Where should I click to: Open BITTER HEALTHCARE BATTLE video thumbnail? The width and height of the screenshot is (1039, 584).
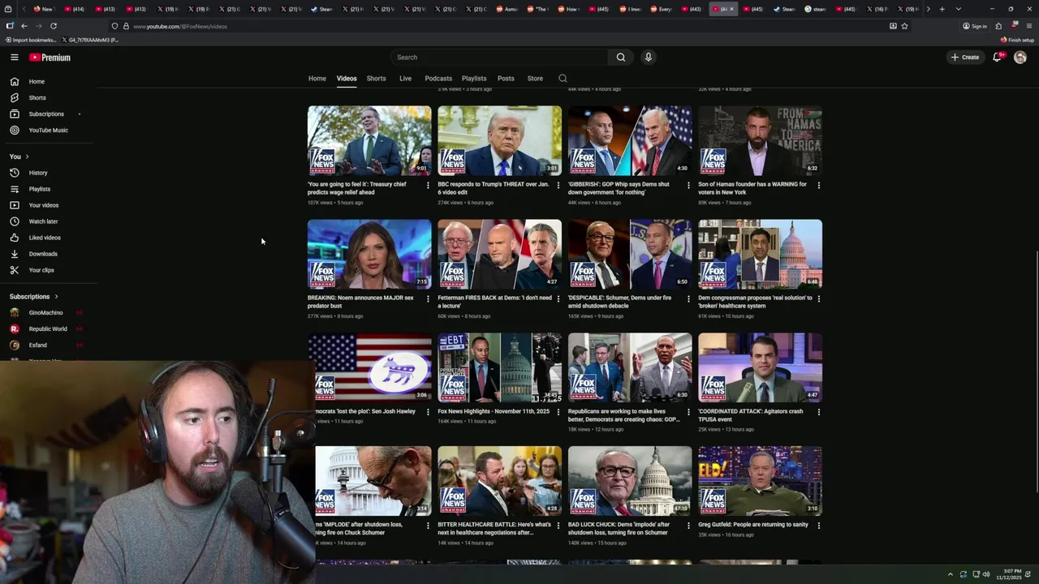[x=499, y=481]
